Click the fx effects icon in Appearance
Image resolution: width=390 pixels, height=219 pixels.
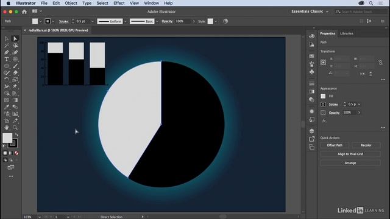tap(324, 120)
